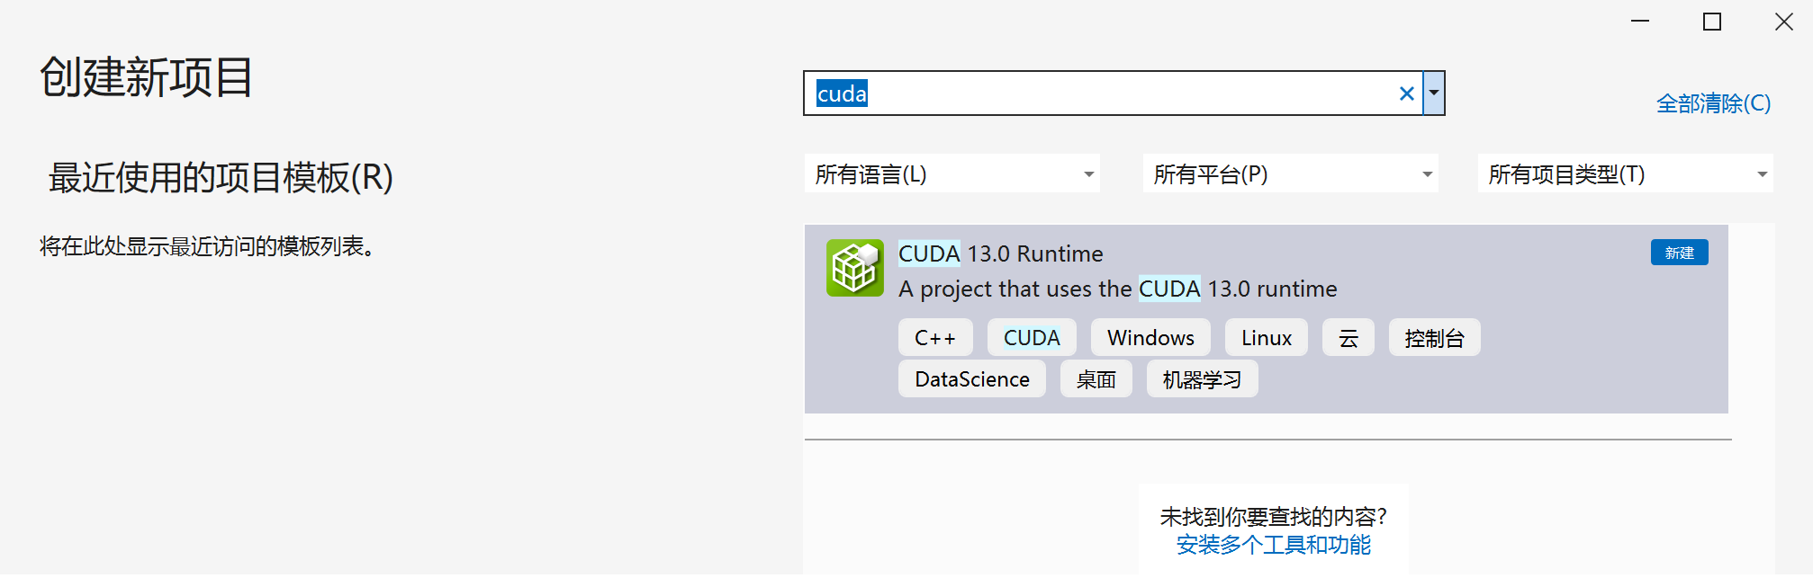Click inside the cuda search input field

pos(1080,93)
